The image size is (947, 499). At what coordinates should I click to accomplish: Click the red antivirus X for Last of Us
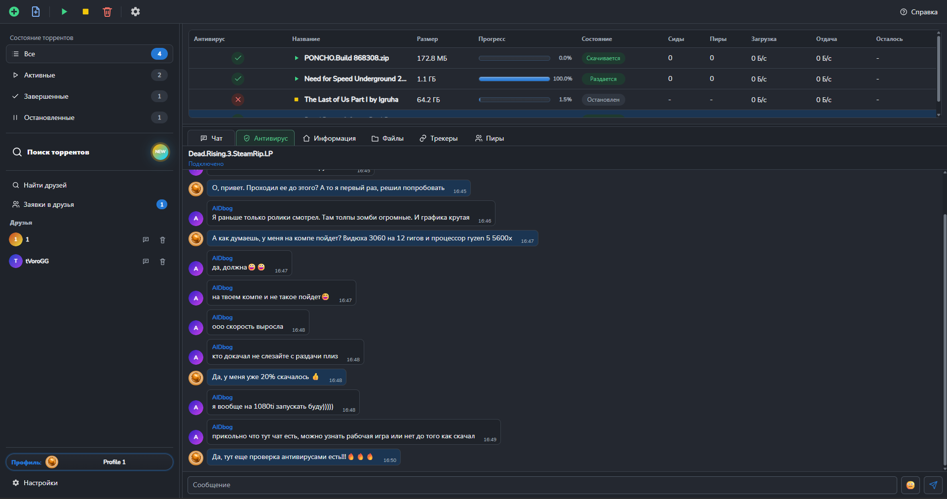point(238,100)
